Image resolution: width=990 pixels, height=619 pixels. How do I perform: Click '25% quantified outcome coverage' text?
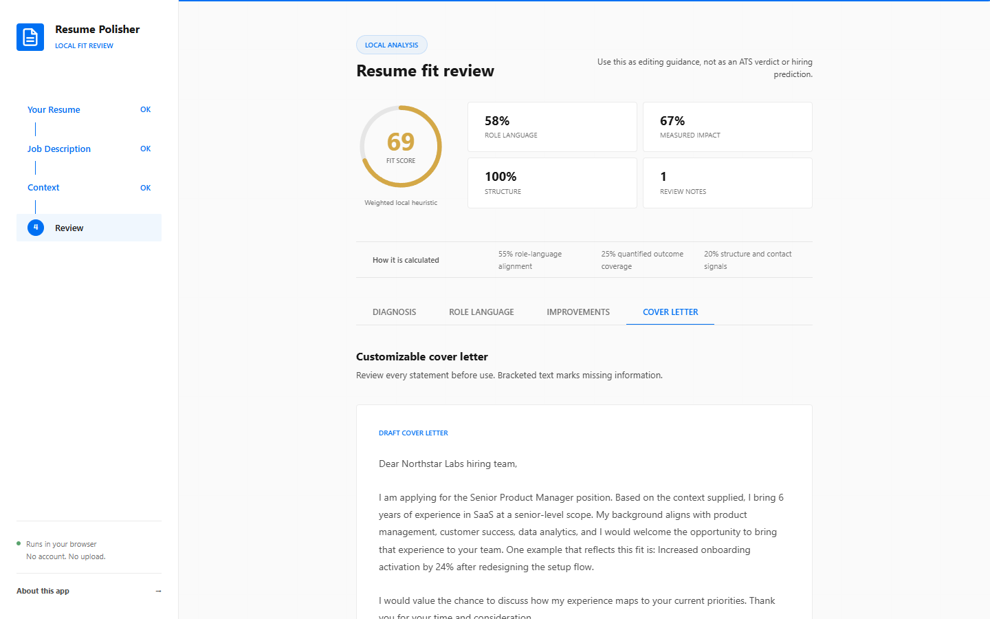tap(642, 260)
